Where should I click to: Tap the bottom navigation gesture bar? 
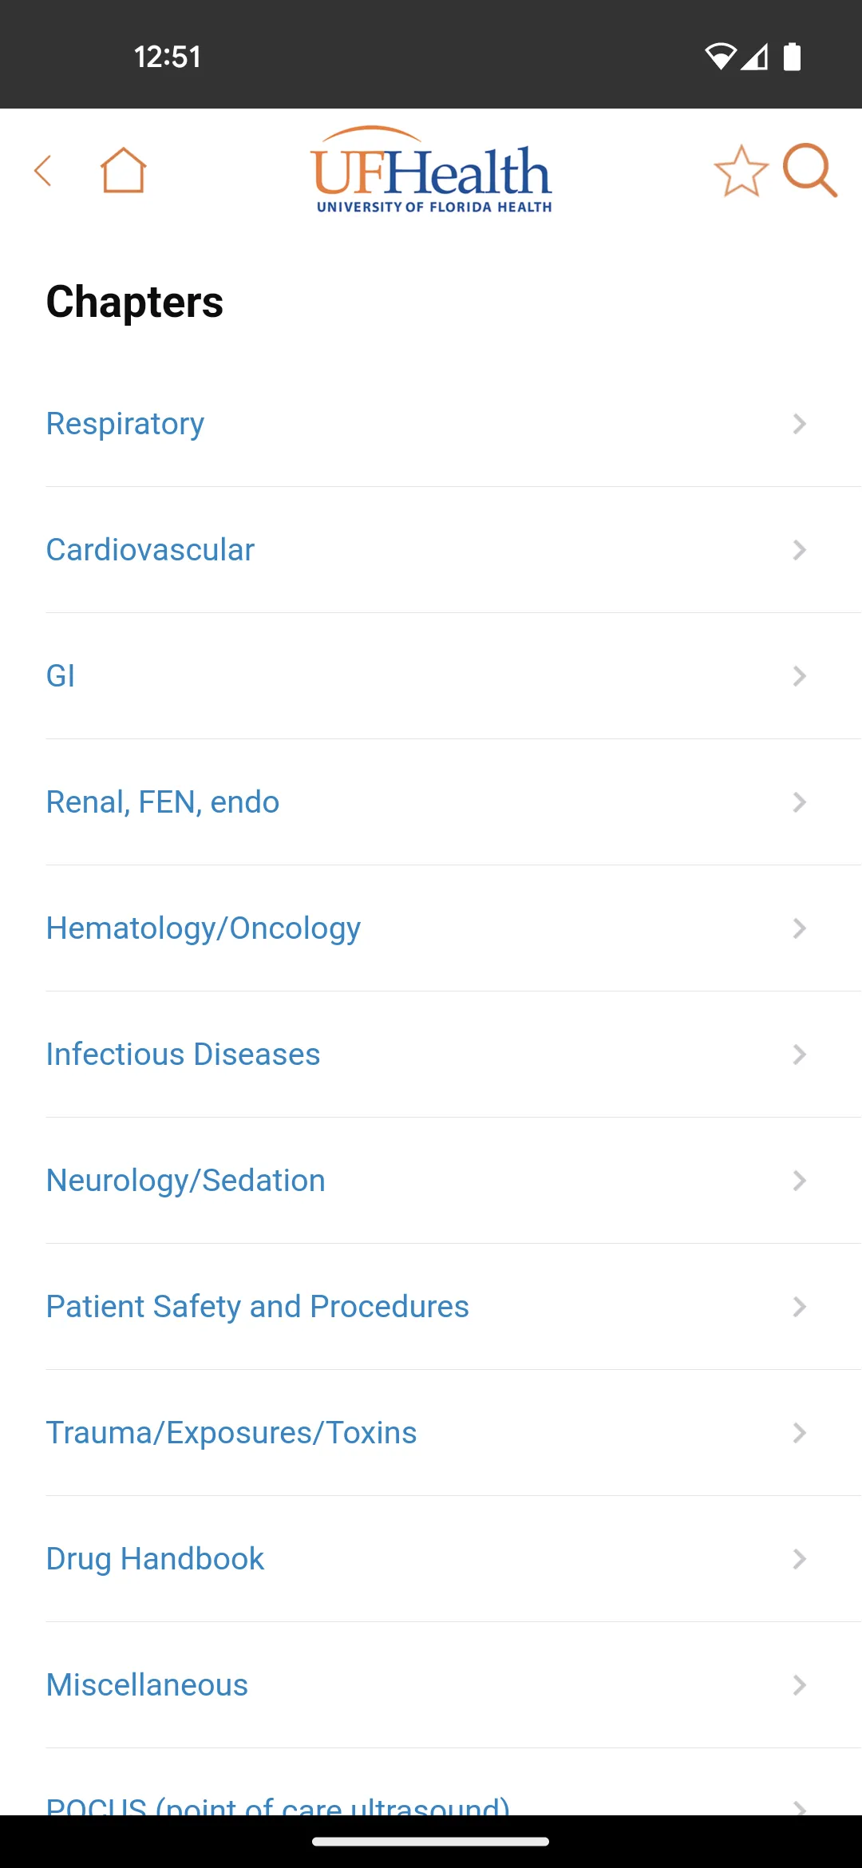[431, 1842]
